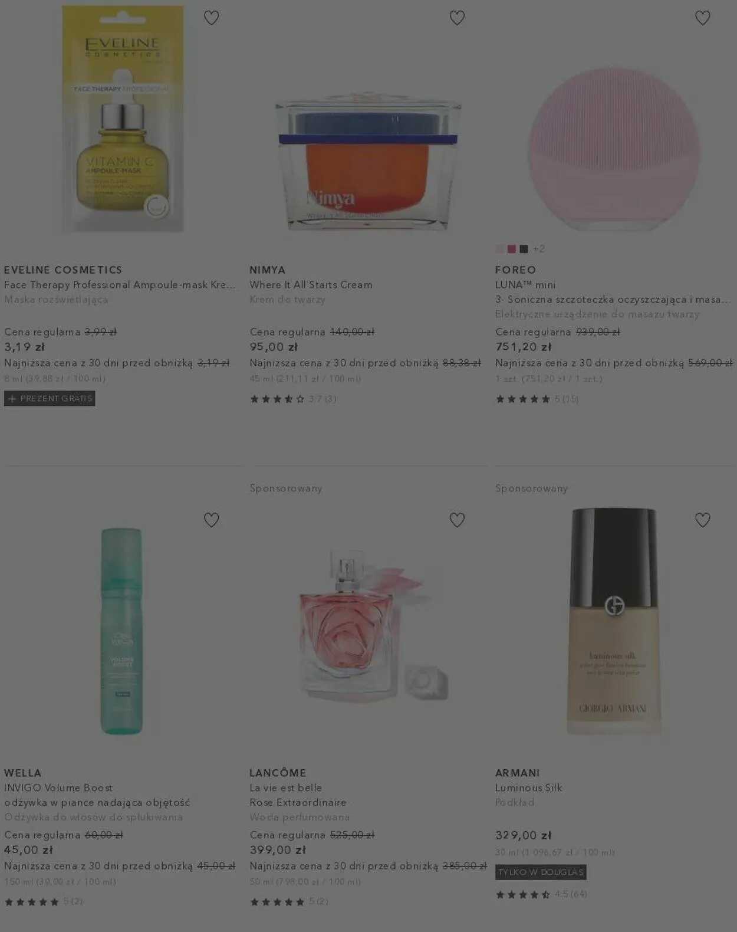Add Eveline Vitamin C mask to wishlist
737x932 pixels.
[x=211, y=18]
